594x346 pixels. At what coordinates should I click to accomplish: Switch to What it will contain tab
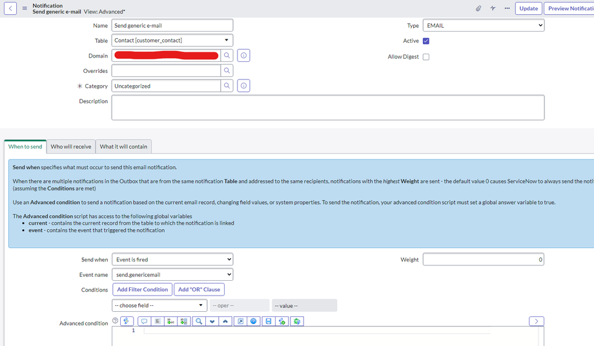click(x=123, y=147)
